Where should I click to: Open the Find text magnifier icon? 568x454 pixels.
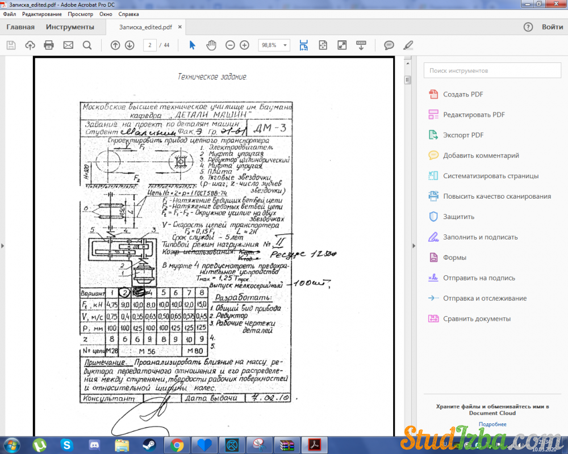coord(87,45)
